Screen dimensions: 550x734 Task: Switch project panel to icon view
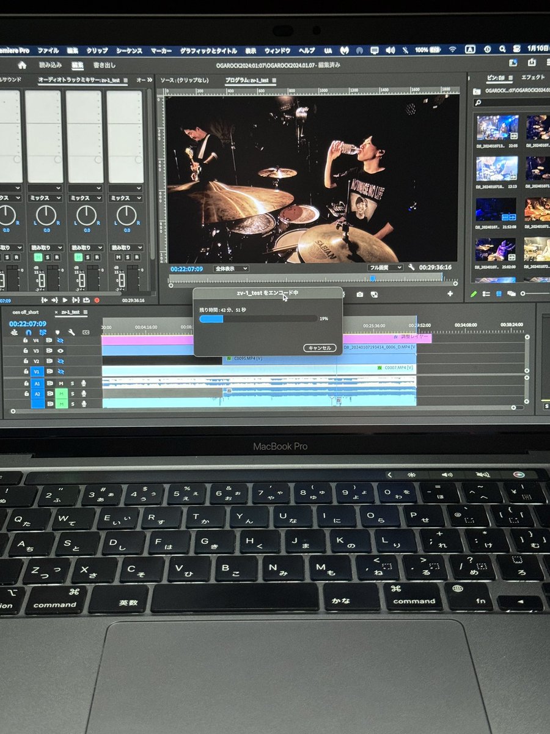click(x=499, y=294)
